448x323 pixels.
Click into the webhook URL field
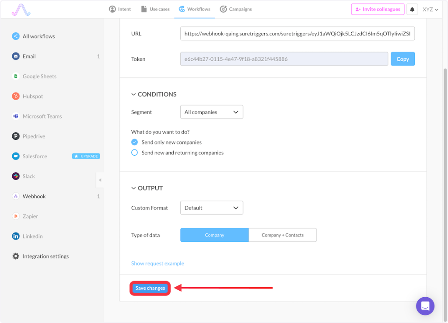click(x=297, y=33)
